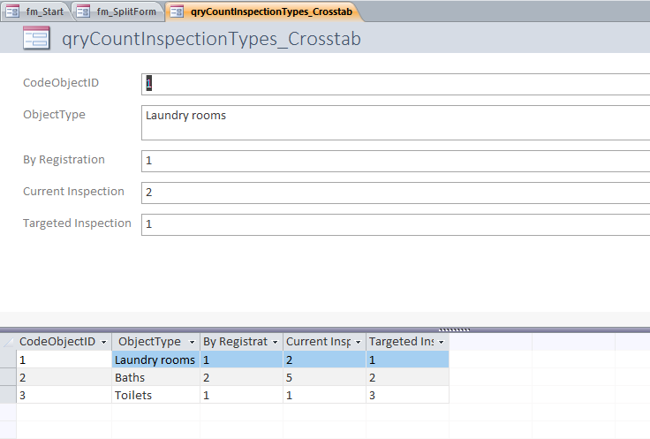
Task: Open the ObjectType column filter dropdown
Action: [192, 342]
